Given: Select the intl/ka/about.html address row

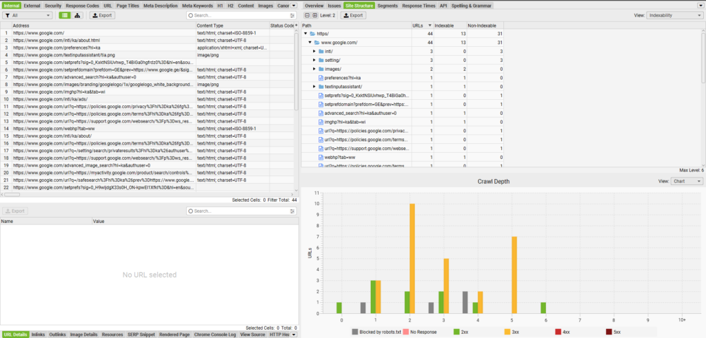Looking at the screenshot, I should [x=149, y=41].
